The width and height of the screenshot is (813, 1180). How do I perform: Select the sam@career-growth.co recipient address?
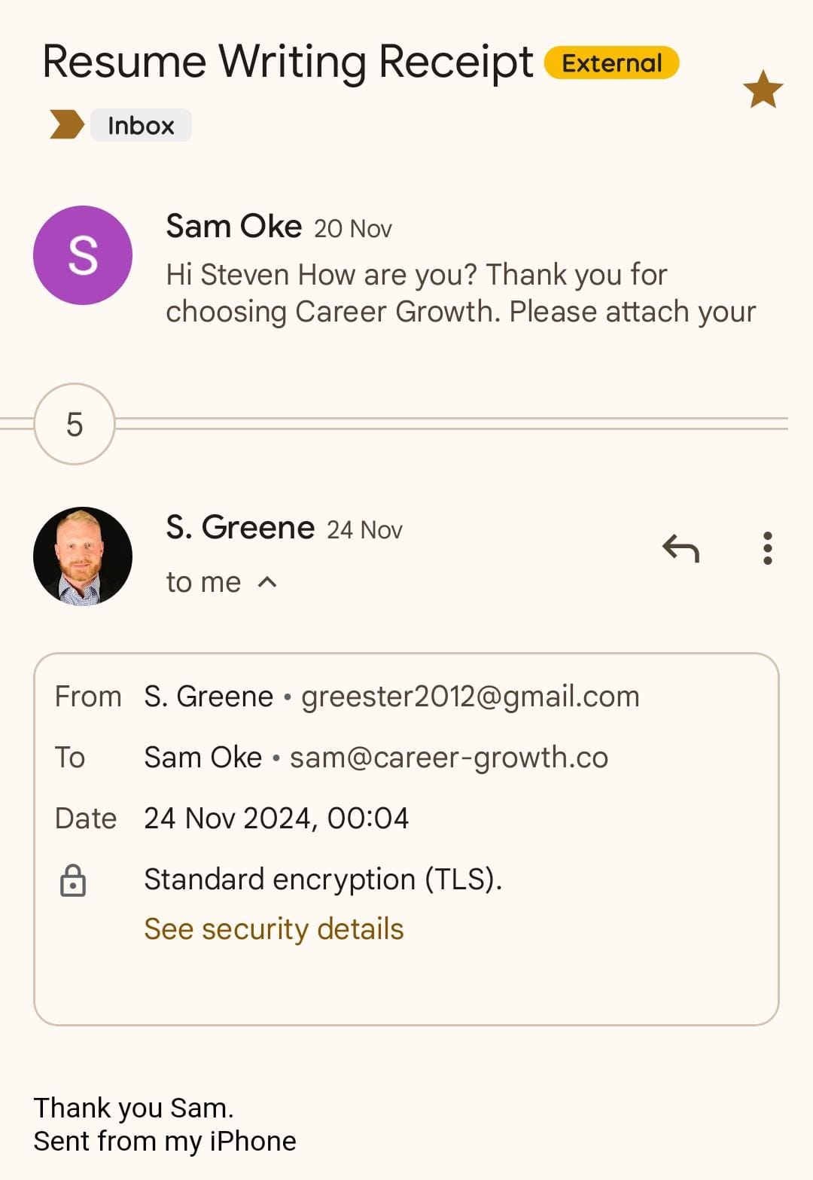pos(449,758)
